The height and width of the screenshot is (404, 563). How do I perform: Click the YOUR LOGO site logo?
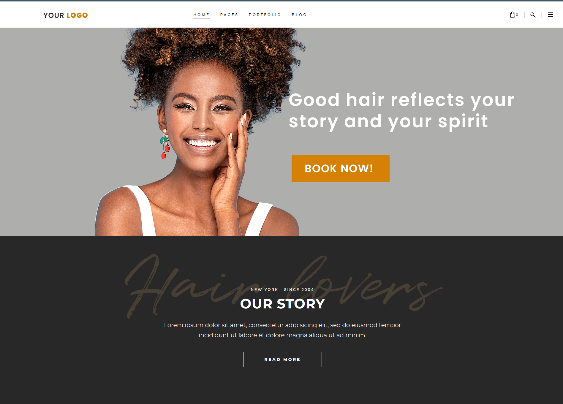click(66, 15)
